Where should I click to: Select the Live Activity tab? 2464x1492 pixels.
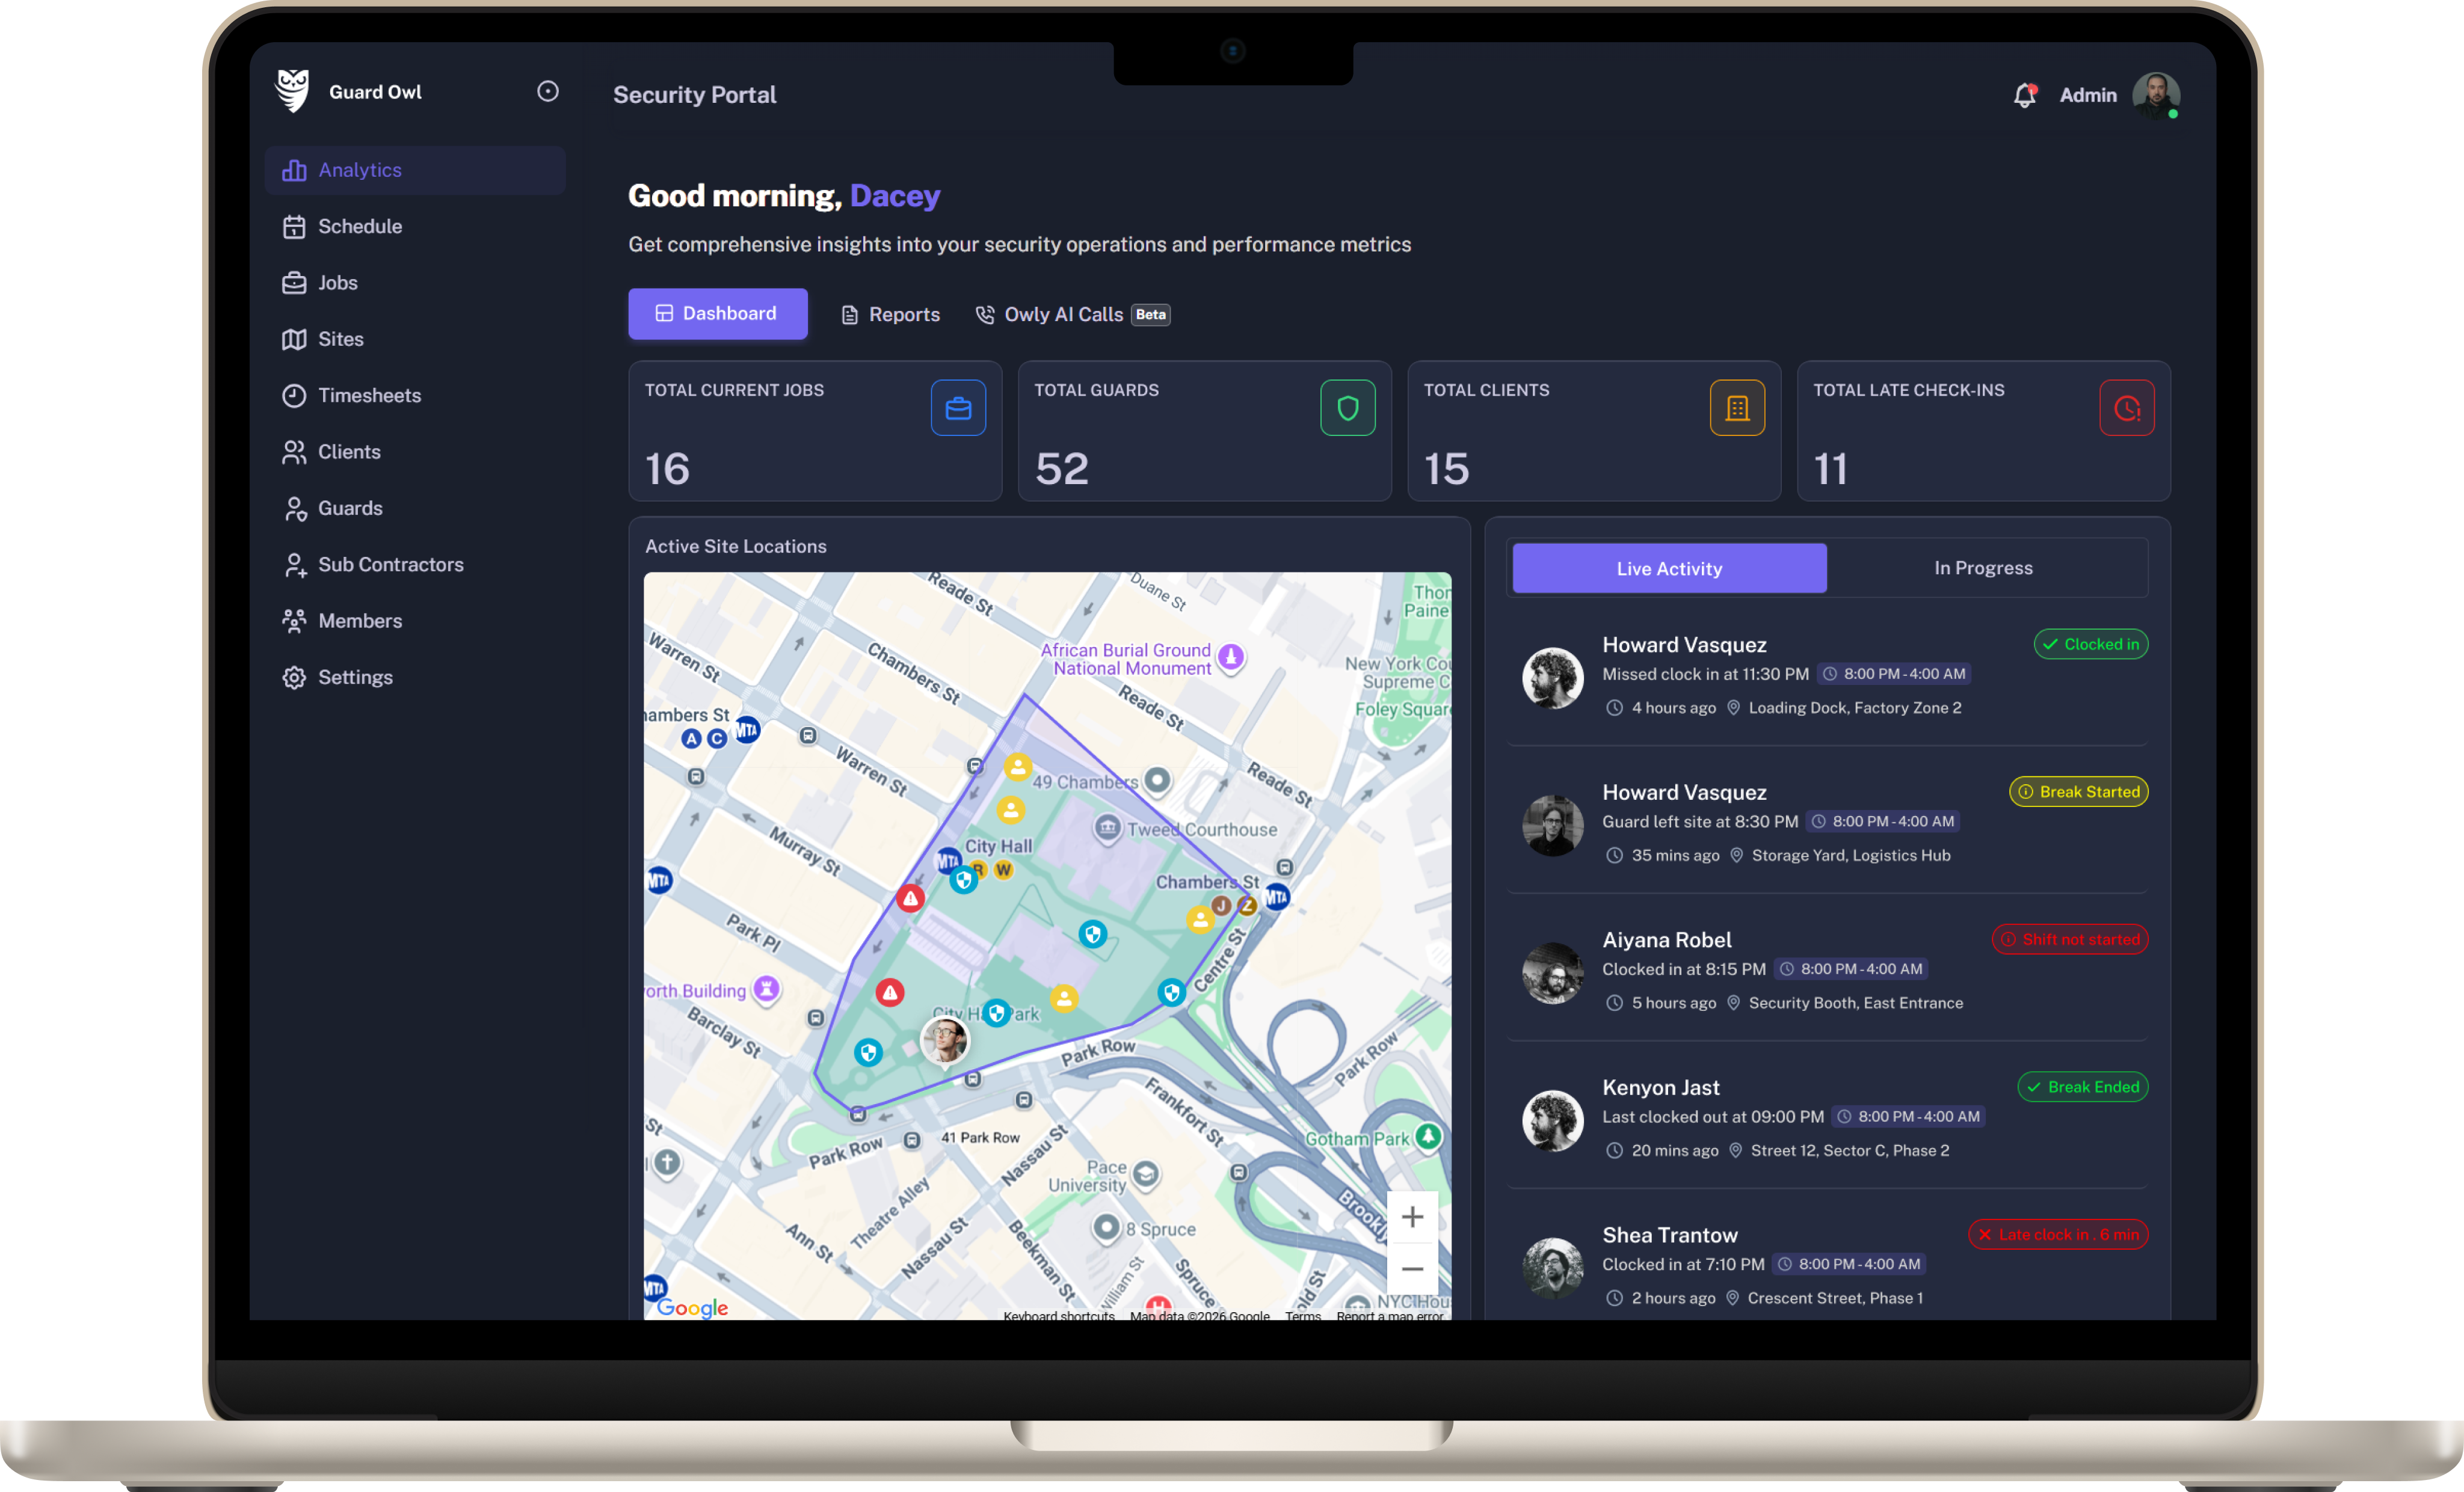(x=1668, y=568)
